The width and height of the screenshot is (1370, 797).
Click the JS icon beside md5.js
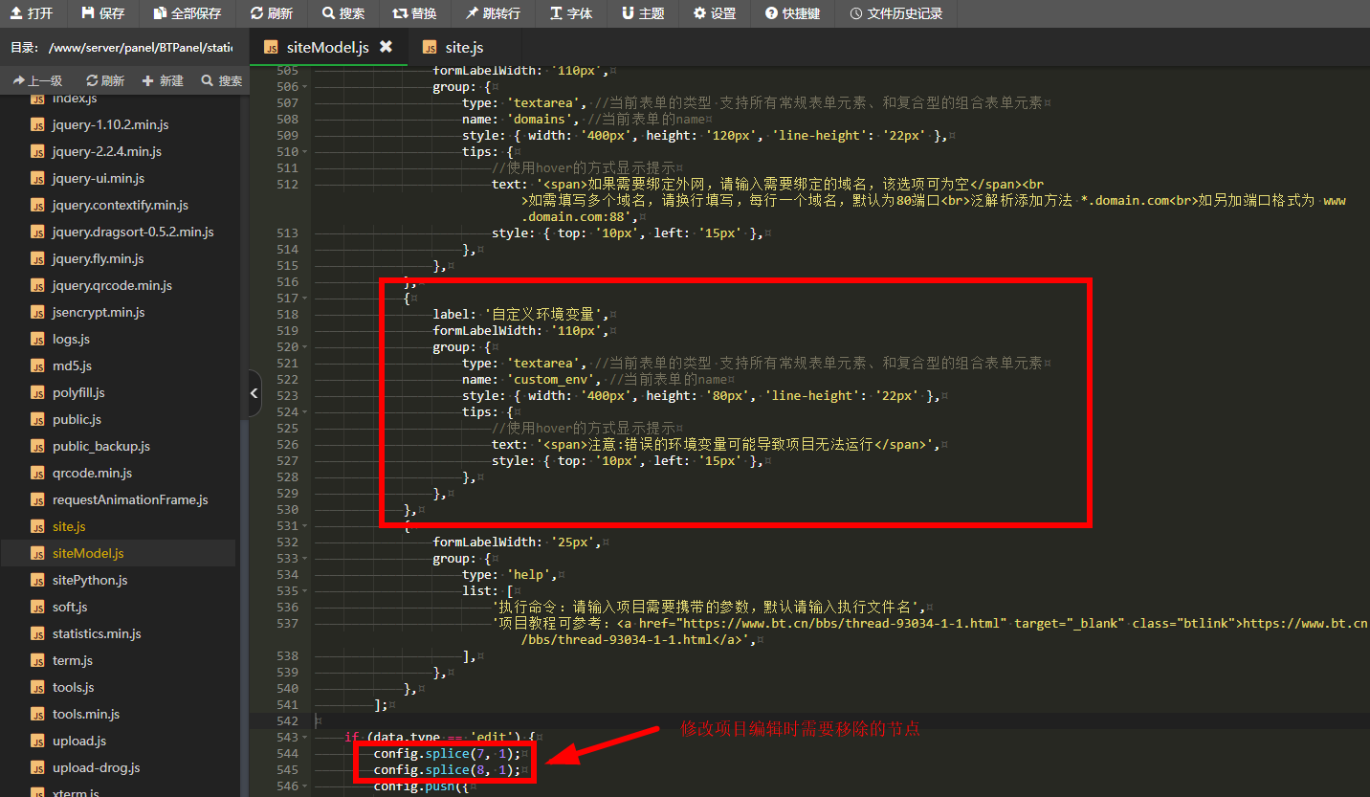(37, 365)
